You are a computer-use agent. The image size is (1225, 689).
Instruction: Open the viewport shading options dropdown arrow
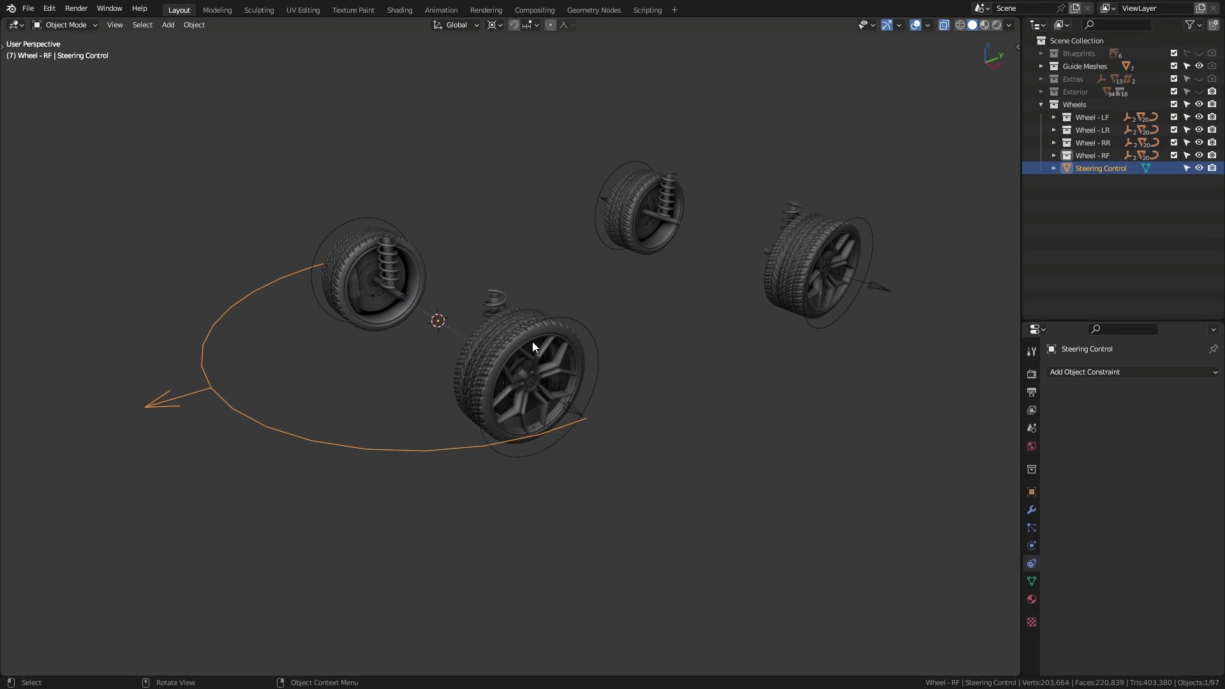pyautogui.click(x=1009, y=25)
